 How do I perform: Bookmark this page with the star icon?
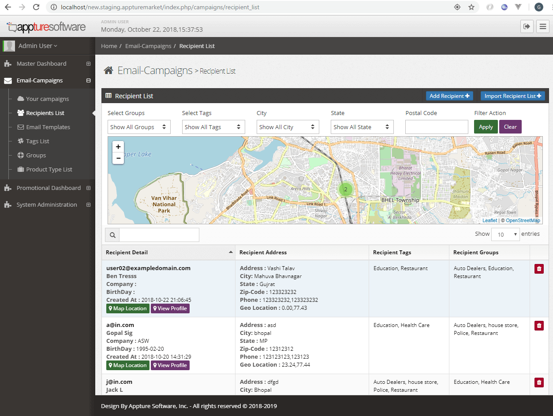point(471,7)
